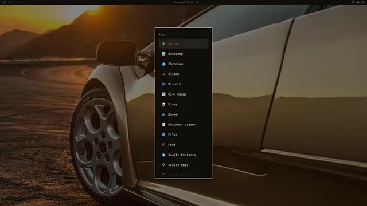Viewport: 367px width, 206px height.
Task: Click the Thursday clock in top bar
Action: (x=183, y=2)
